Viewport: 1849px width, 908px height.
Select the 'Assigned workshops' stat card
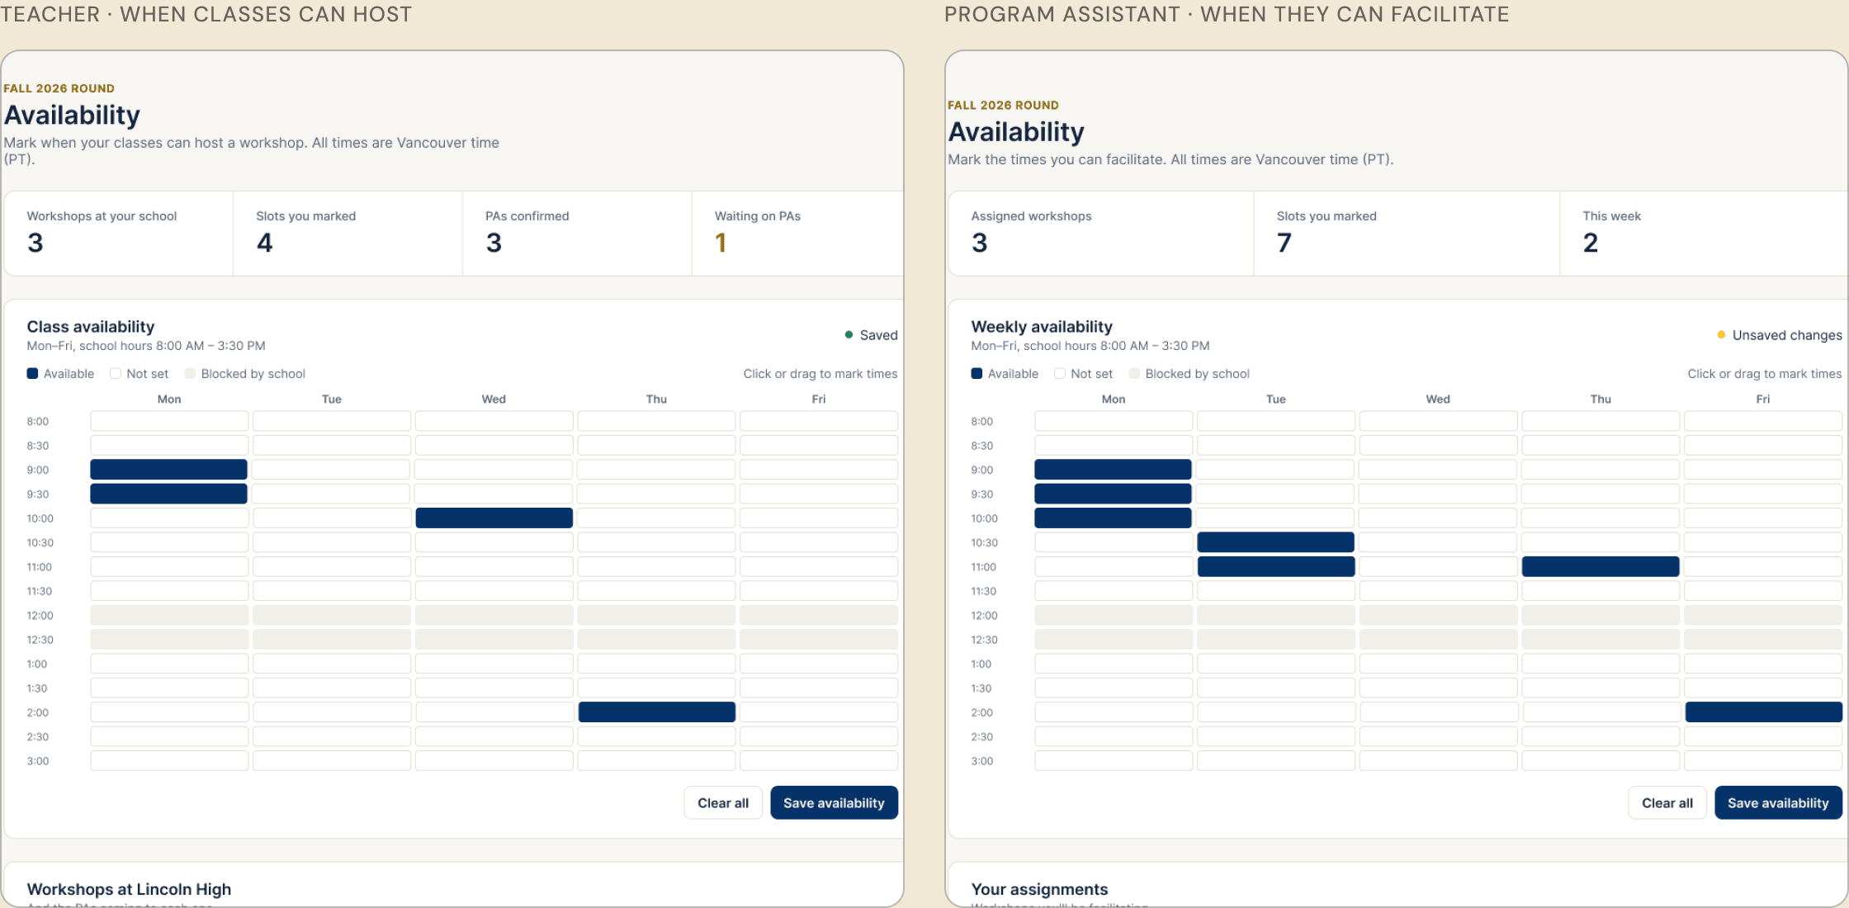pyautogui.click(x=1101, y=234)
